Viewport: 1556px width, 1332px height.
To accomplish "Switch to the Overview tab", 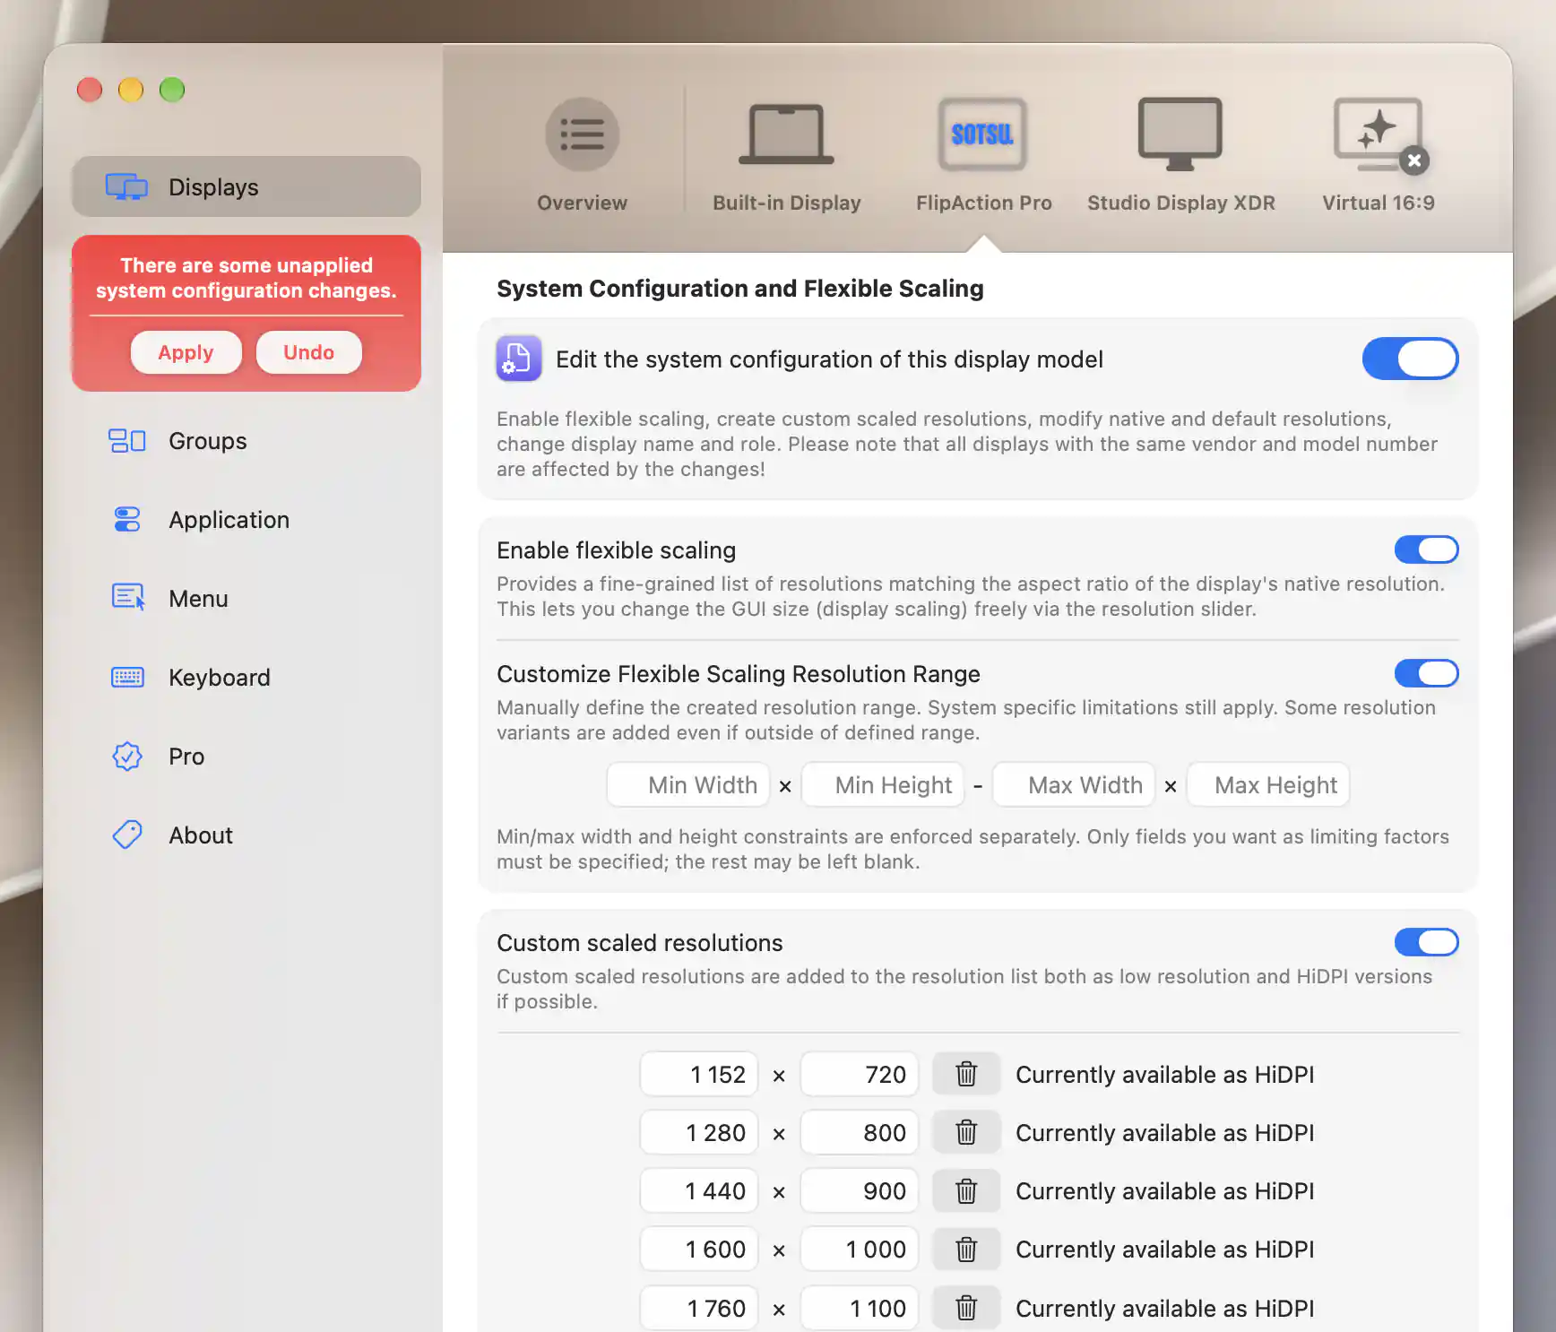I will [x=583, y=155].
